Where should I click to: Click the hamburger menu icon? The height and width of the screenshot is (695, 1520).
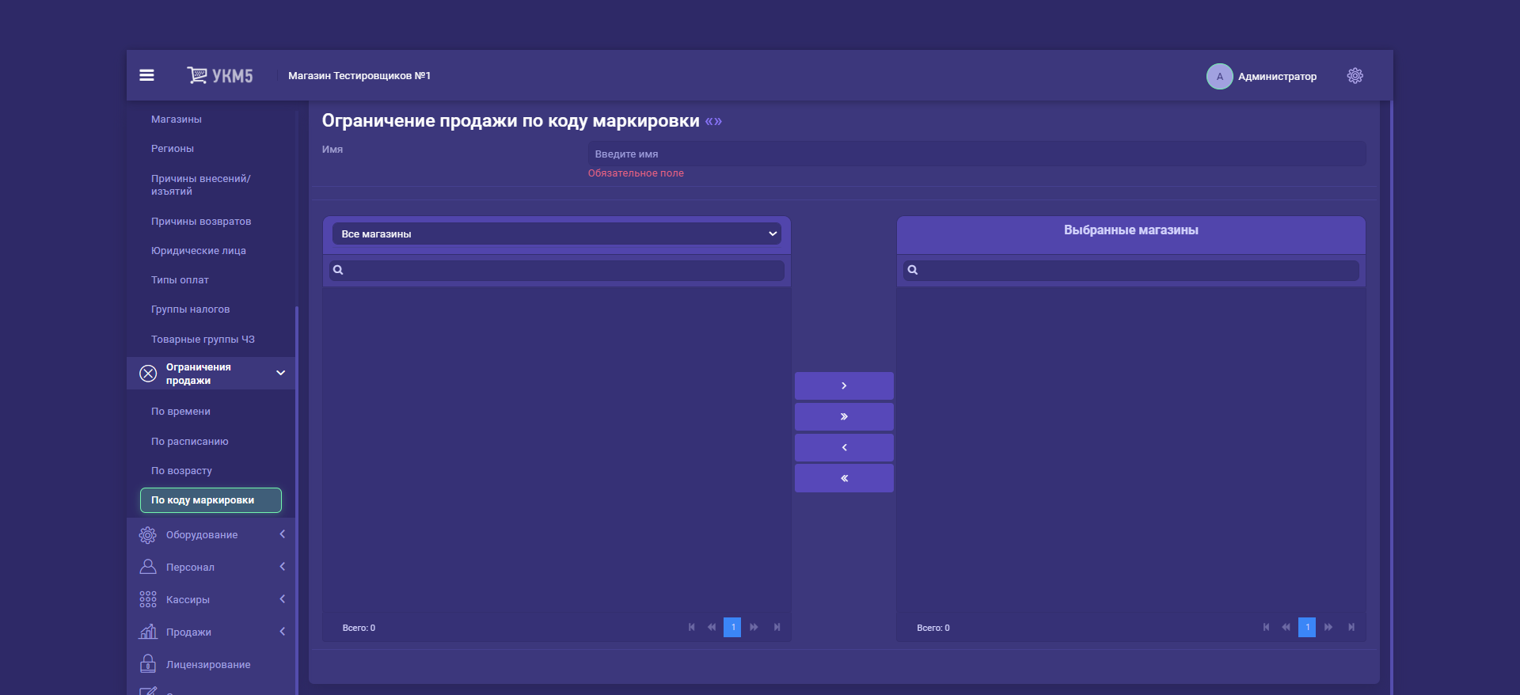point(146,75)
